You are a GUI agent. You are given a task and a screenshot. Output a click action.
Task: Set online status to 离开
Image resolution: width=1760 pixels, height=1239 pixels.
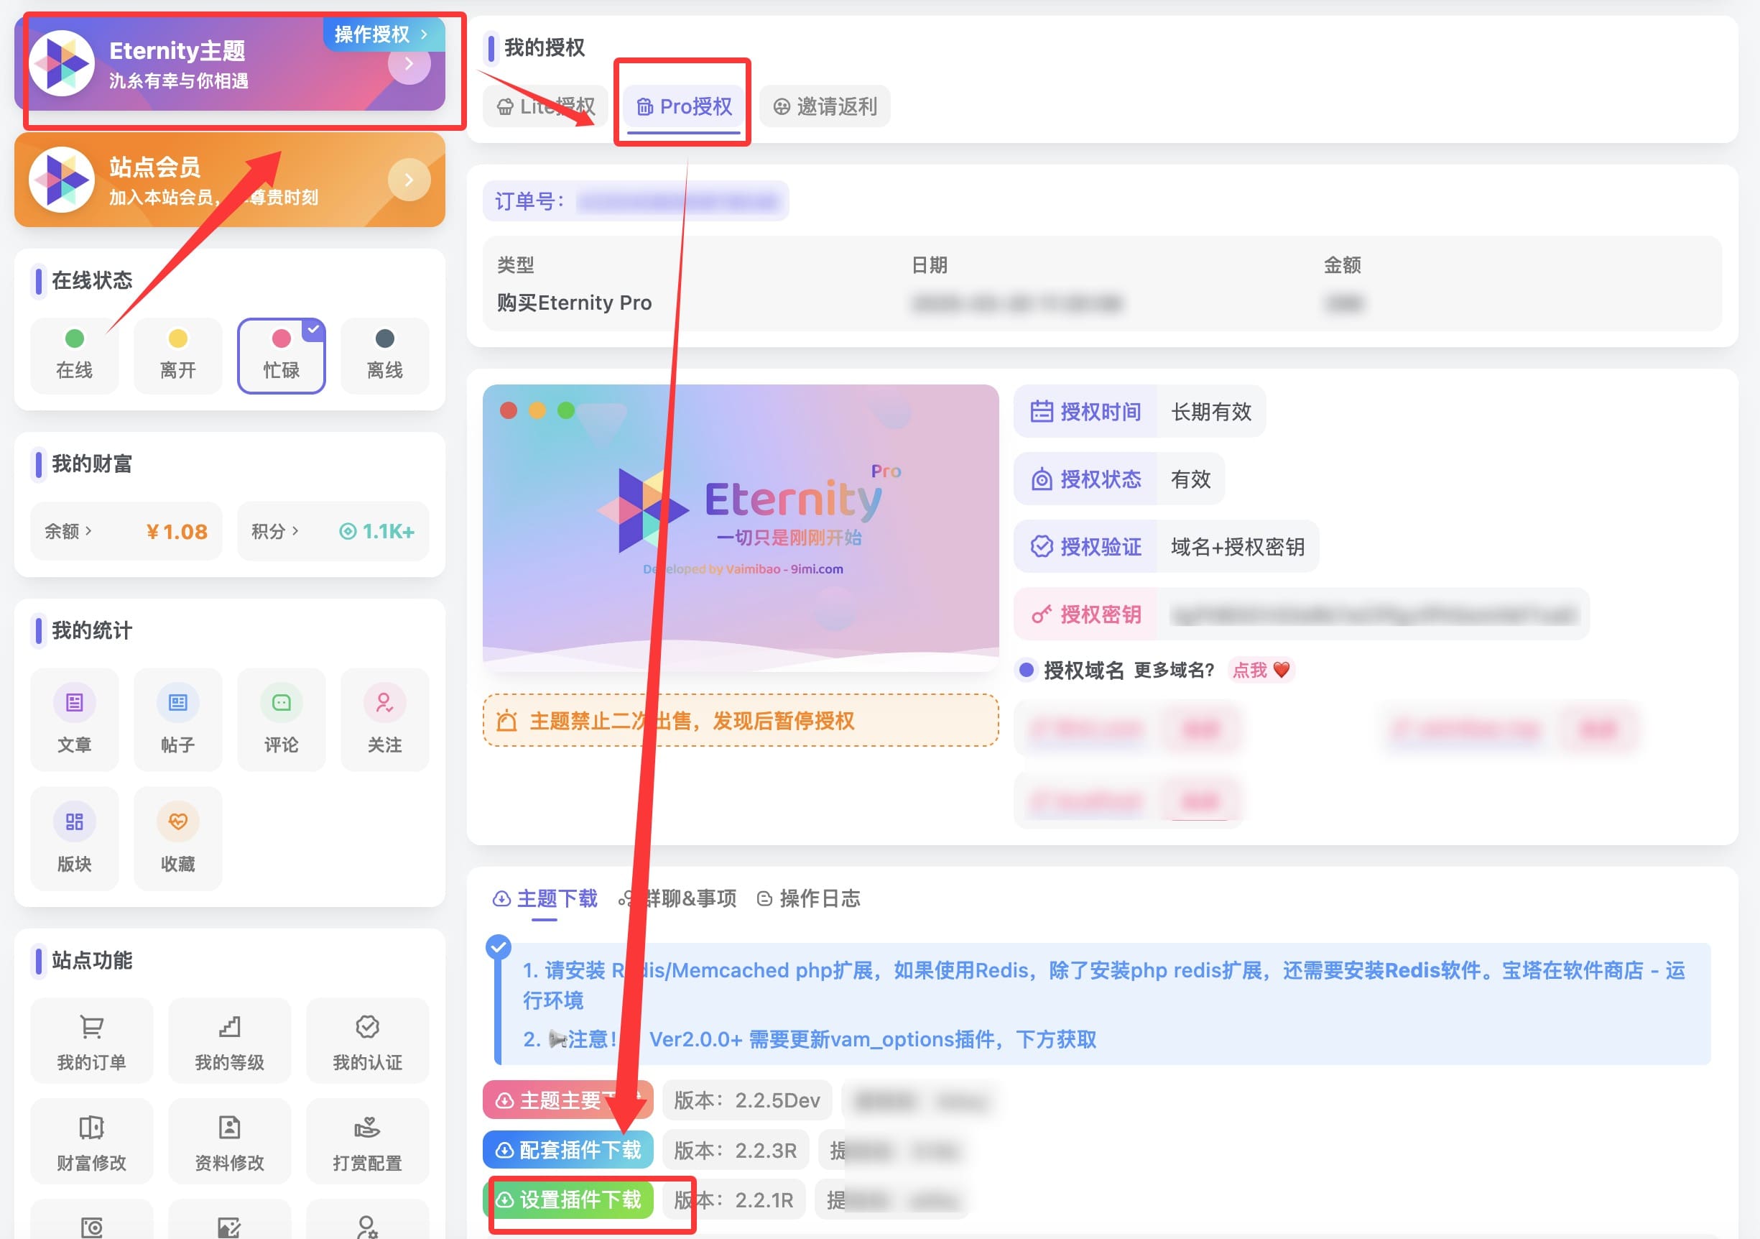pos(178,355)
